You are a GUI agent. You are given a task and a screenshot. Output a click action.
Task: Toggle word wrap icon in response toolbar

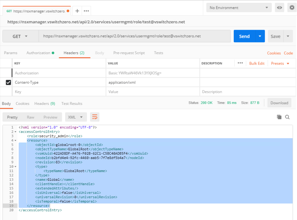94,117
